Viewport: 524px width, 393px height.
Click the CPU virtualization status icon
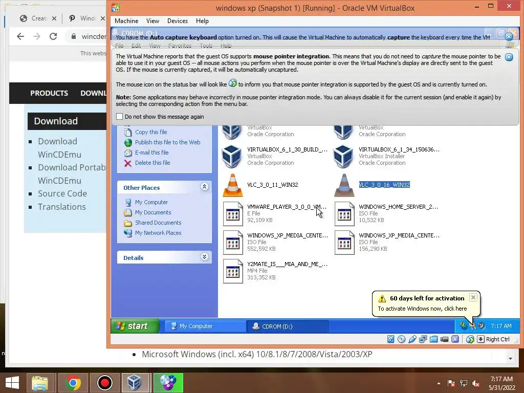455,339
